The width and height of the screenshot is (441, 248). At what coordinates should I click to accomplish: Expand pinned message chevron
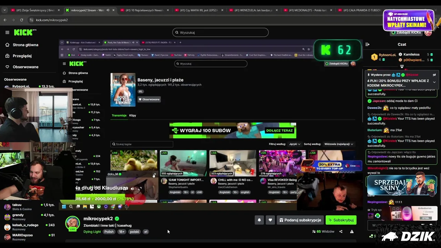click(434, 82)
